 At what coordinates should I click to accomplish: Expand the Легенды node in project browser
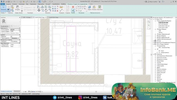[x=153, y=41]
